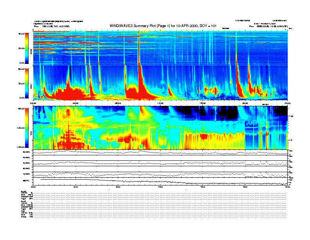The image size is (310, 240).
Task: Click the TNR color scale bar
Action: pos(26,128)
